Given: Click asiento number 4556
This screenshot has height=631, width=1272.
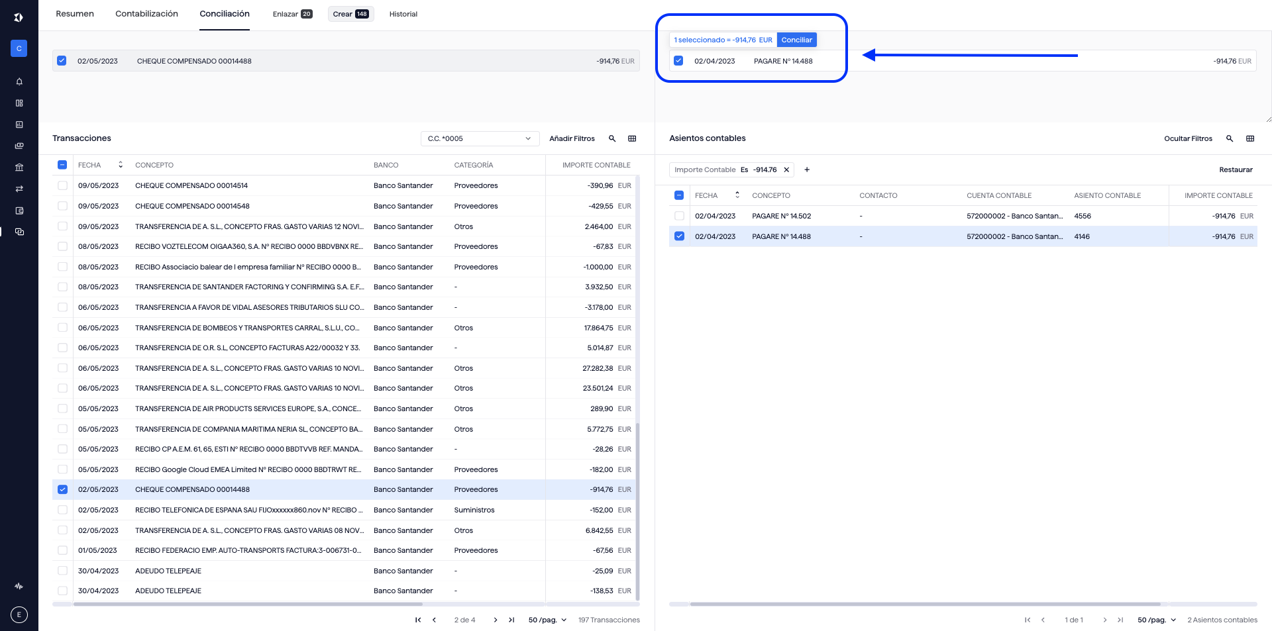Looking at the screenshot, I should coord(1083,216).
